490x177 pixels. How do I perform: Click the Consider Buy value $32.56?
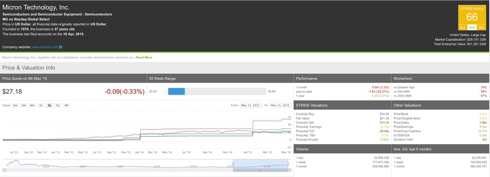384,114
